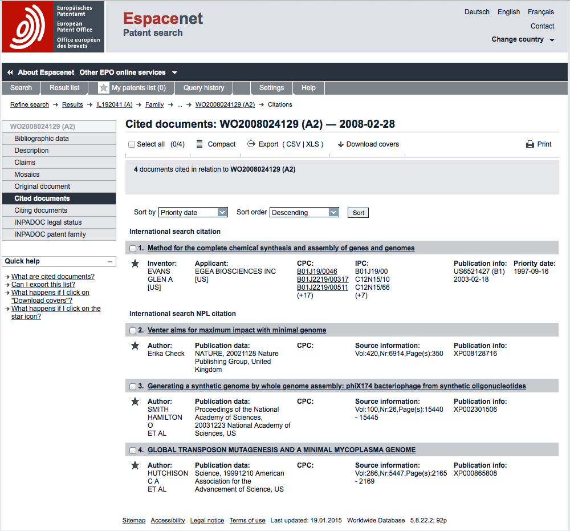The height and width of the screenshot is (531, 570).
Task: Switch language to Français
Action: [541, 12]
